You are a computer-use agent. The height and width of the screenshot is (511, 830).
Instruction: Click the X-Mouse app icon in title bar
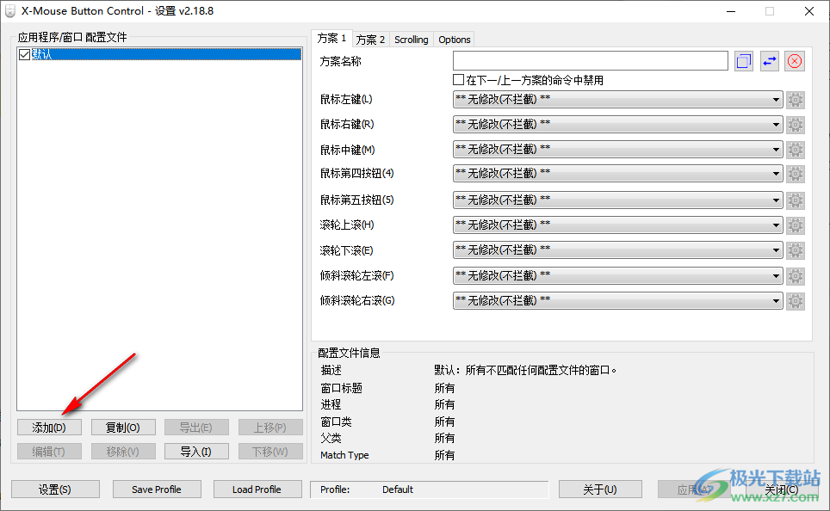(10, 11)
